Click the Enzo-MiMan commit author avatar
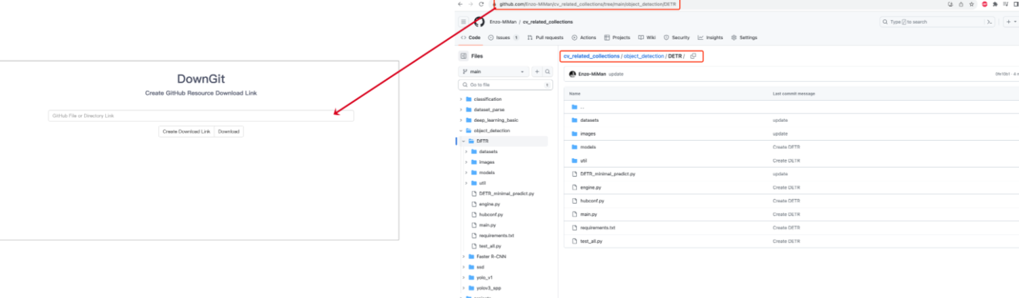The image size is (1019, 298). (x=573, y=74)
